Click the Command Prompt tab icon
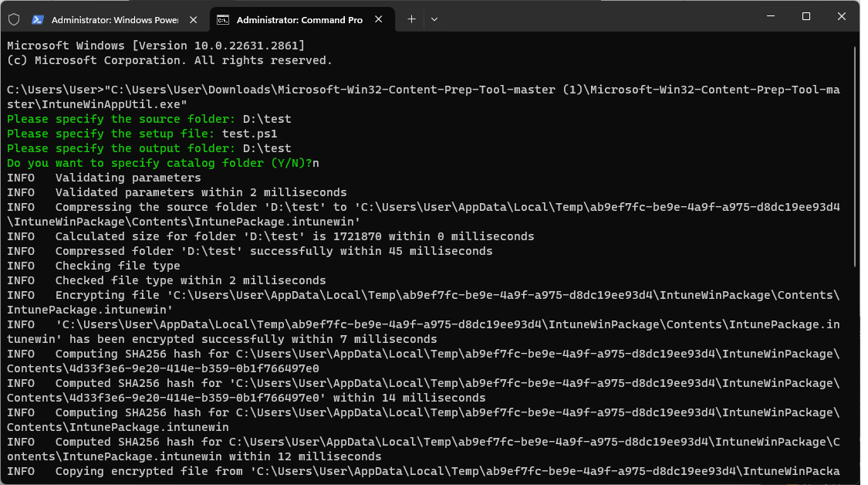The height and width of the screenshot is (485, 868). [x=222, y=20]
